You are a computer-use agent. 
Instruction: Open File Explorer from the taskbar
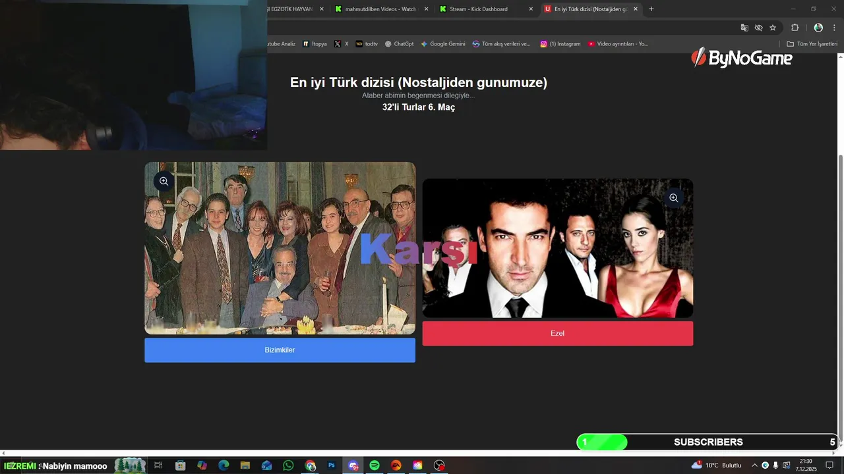coord(245,465)
